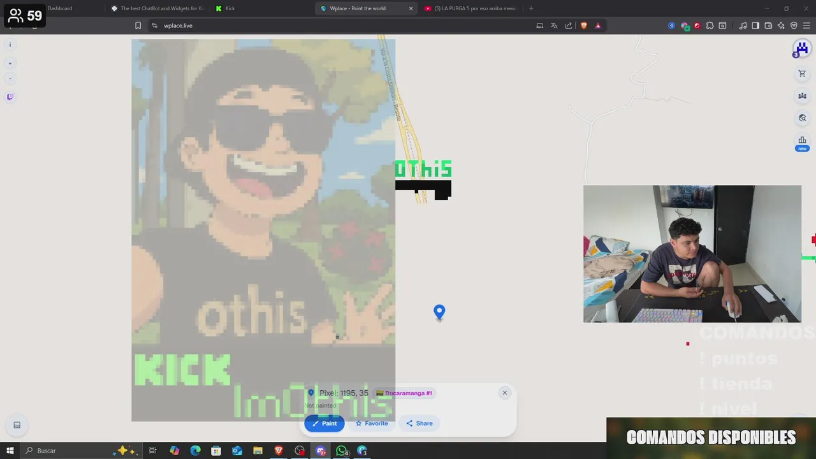Open Task View on the taskbar
Screen dimensions: 816x459
pyautogui.click(x=153, y=451)
